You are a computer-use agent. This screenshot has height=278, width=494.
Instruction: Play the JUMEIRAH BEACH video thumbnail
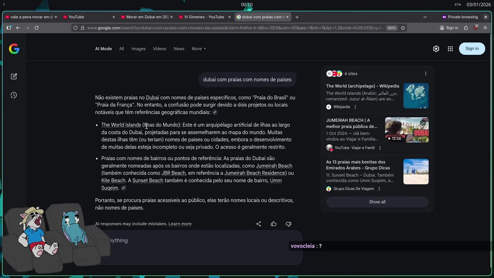407,130
